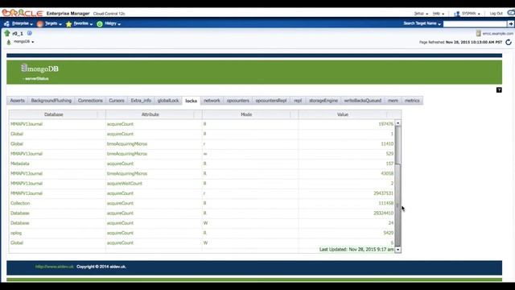Click the table scrollbar down arrow

click(398, 250)
